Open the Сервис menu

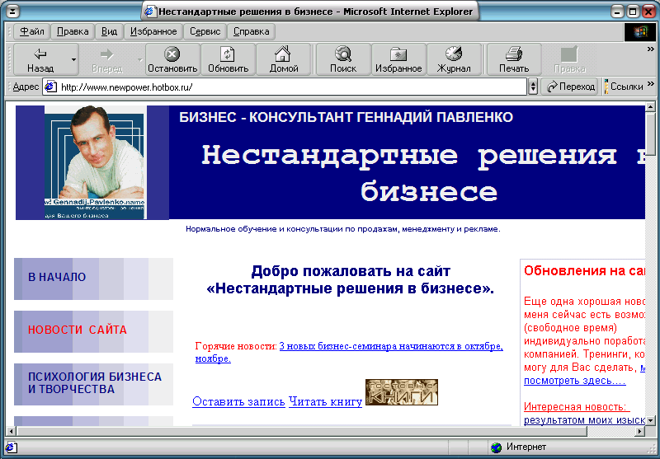point(205,32)
